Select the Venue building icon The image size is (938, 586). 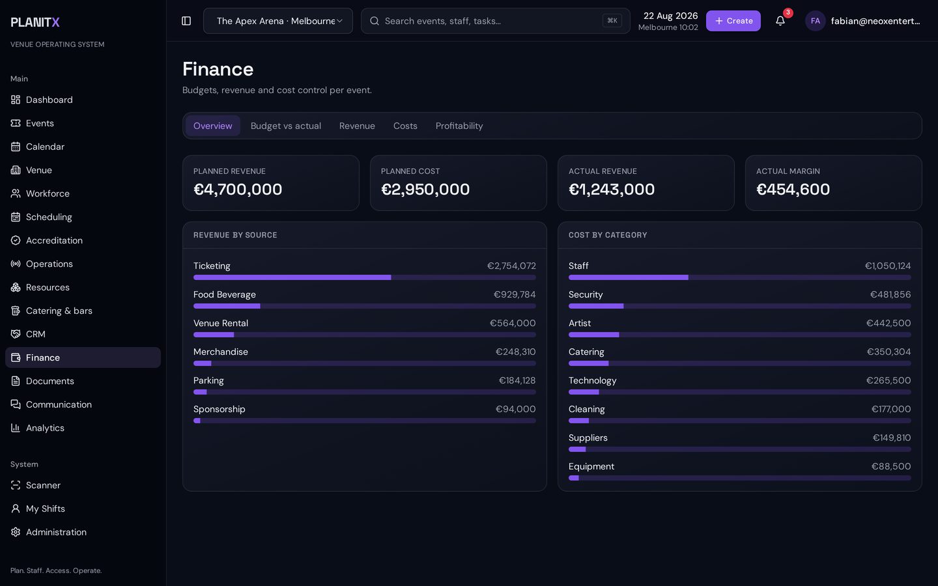(x=16, y=170)
